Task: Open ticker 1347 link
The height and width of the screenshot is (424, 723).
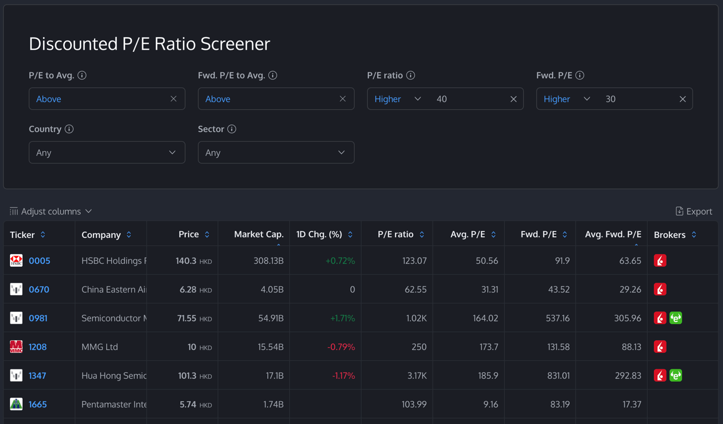Action: [37, 375]
